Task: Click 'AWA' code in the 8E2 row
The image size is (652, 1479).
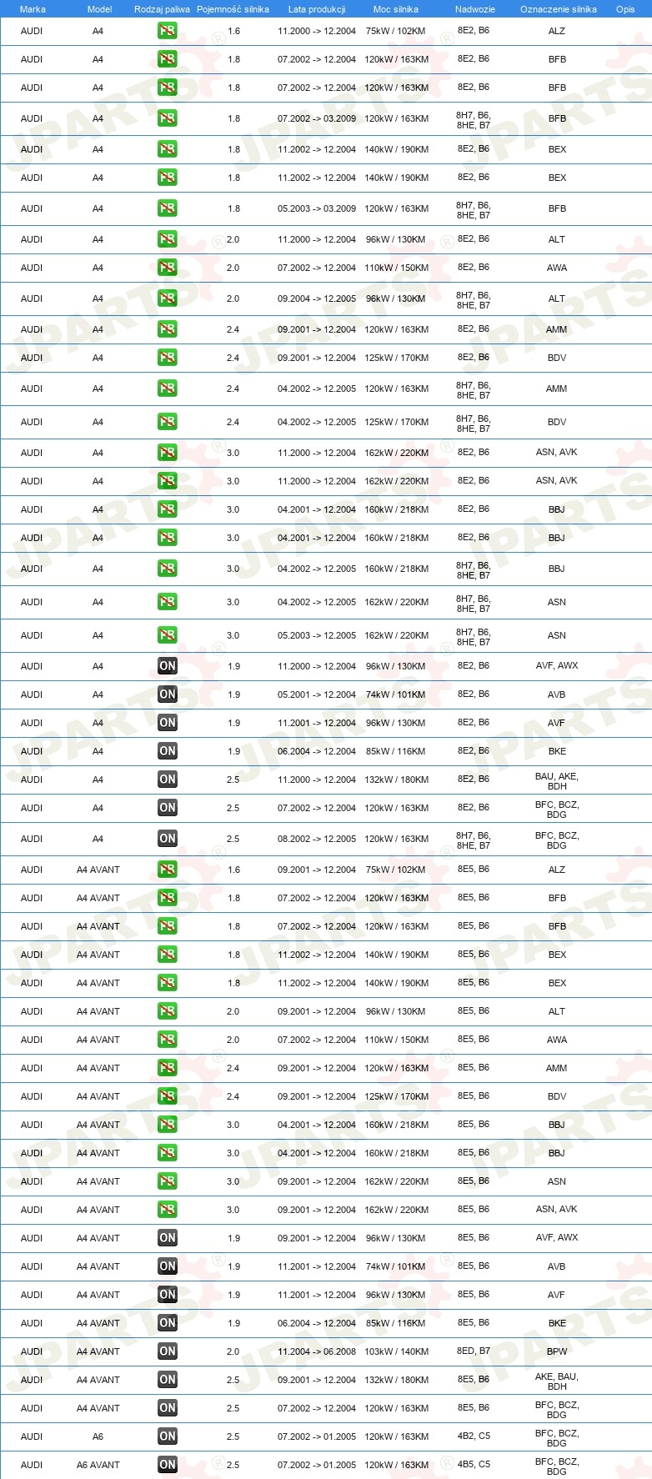Action: (x=557, y=268)
